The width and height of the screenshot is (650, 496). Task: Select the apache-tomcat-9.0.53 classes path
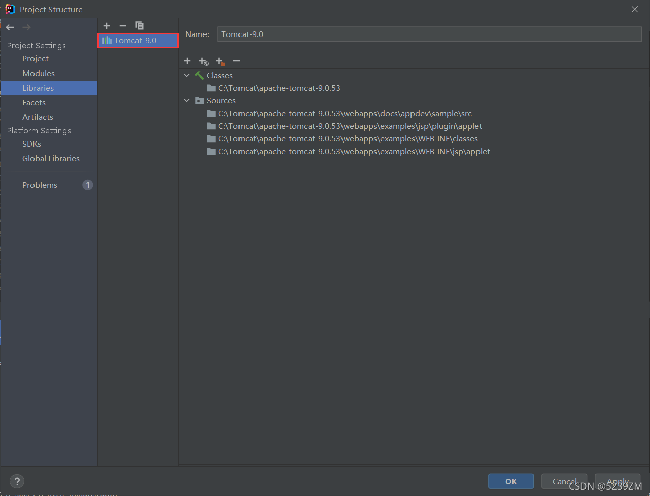coord(279,88)
